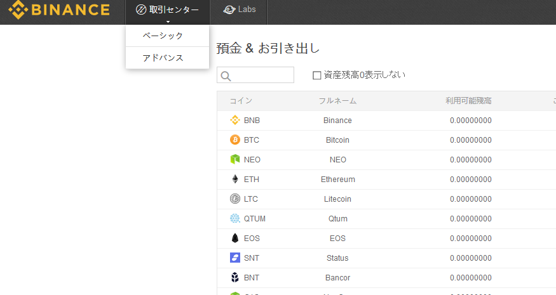Click the 取引センター circular icon

point(141,10)
